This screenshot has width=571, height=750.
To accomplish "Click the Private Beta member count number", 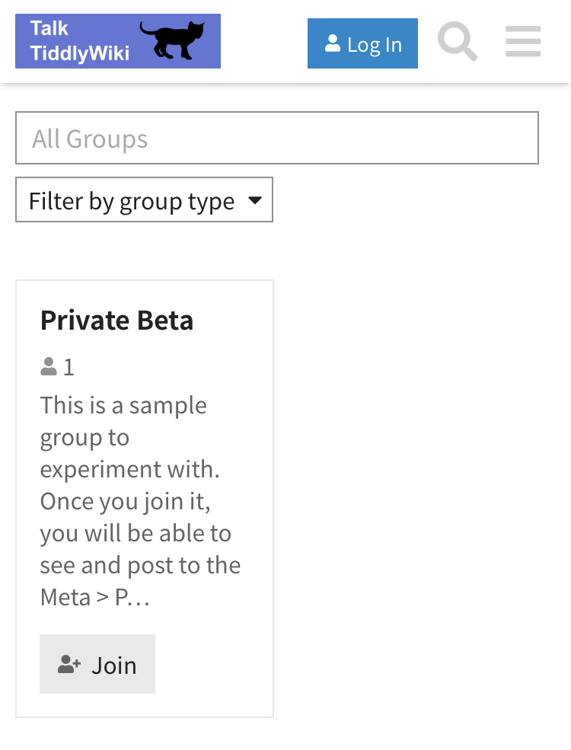I will tap(69, 367).
